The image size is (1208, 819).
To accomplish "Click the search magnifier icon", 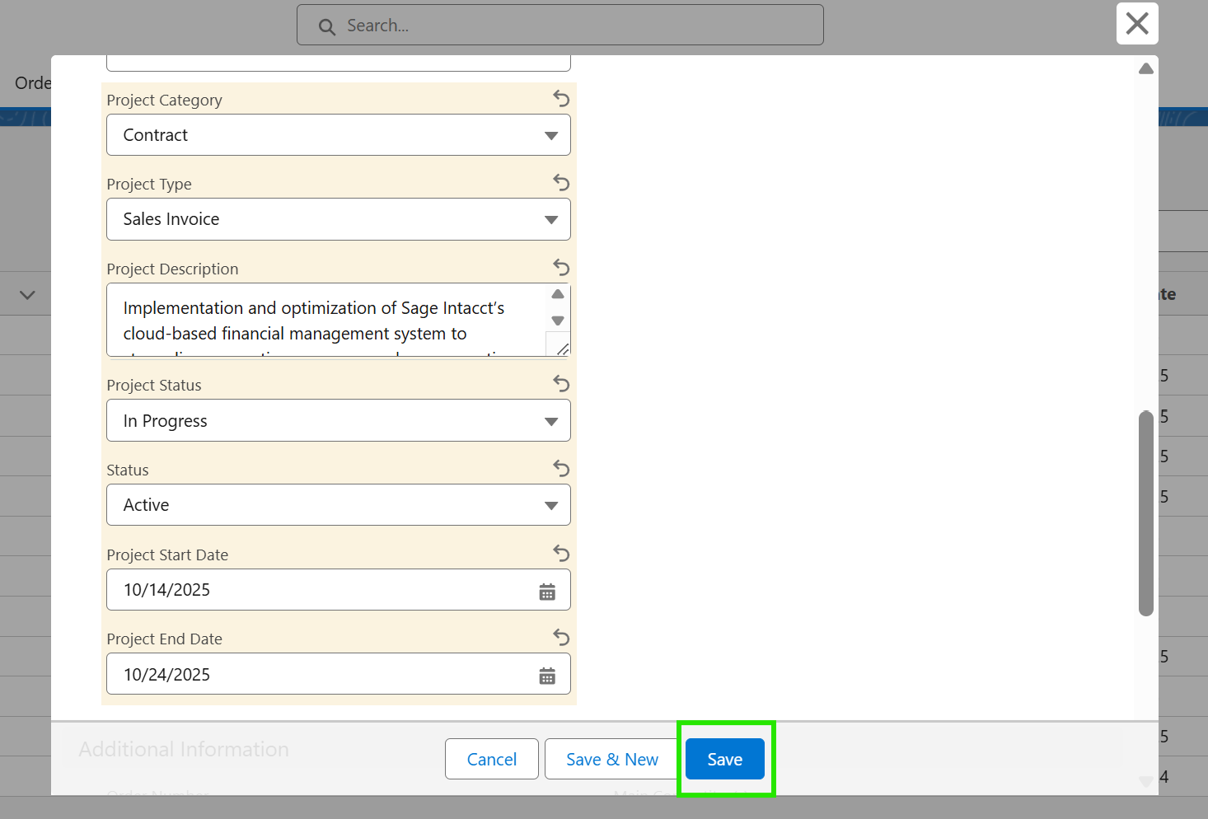I will (x=327, y=27).
